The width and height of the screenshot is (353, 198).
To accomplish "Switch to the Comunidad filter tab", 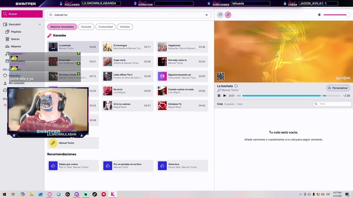I will pos(106,27).
